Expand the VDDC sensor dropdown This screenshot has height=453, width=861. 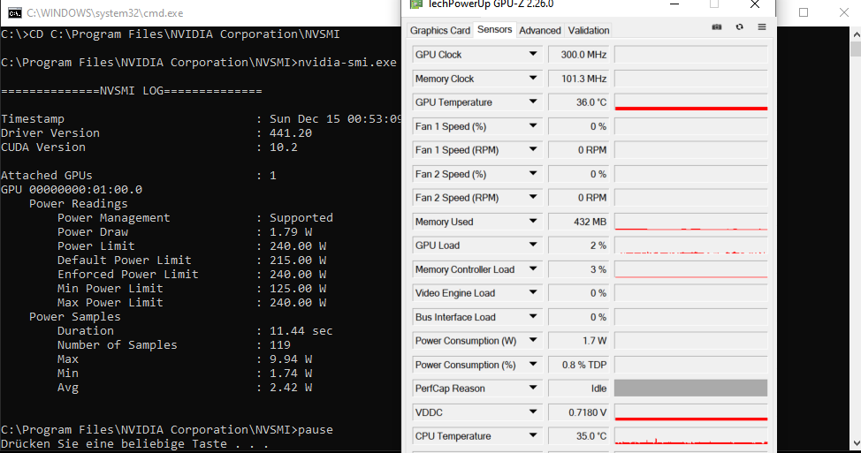pyautogui.click(x=533, y=412)
